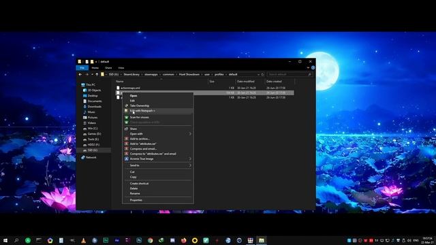
Task: Click the Back navigation arrow
Action: (x=80, y=74)
